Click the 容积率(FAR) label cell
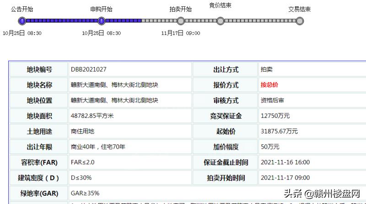 point(39,162)
